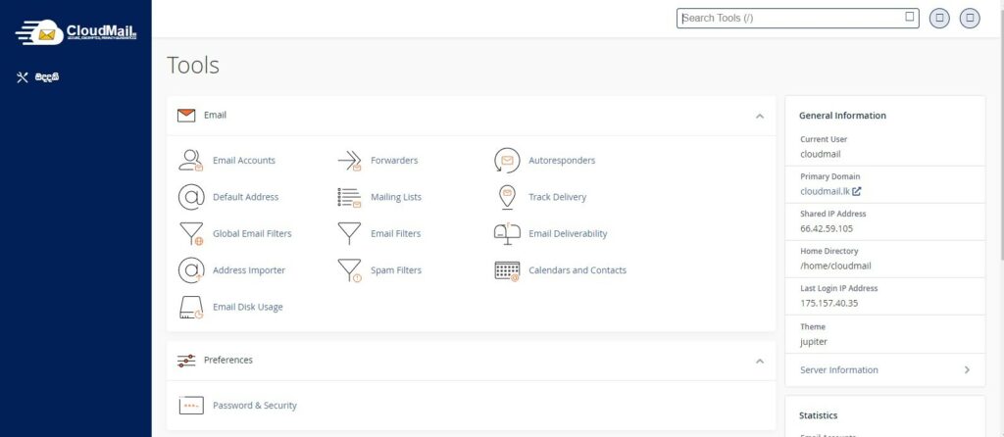Open the cloudmail.lk primary domain link

(825, 191)
